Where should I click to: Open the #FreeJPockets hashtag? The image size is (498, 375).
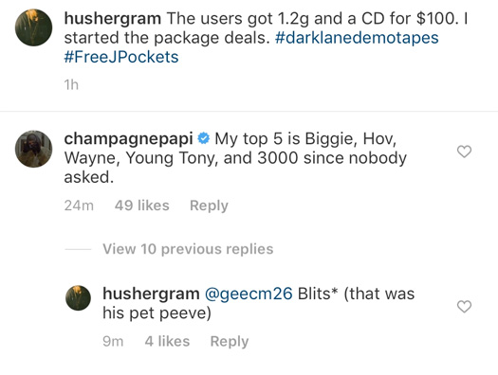(x=121, y=58)
